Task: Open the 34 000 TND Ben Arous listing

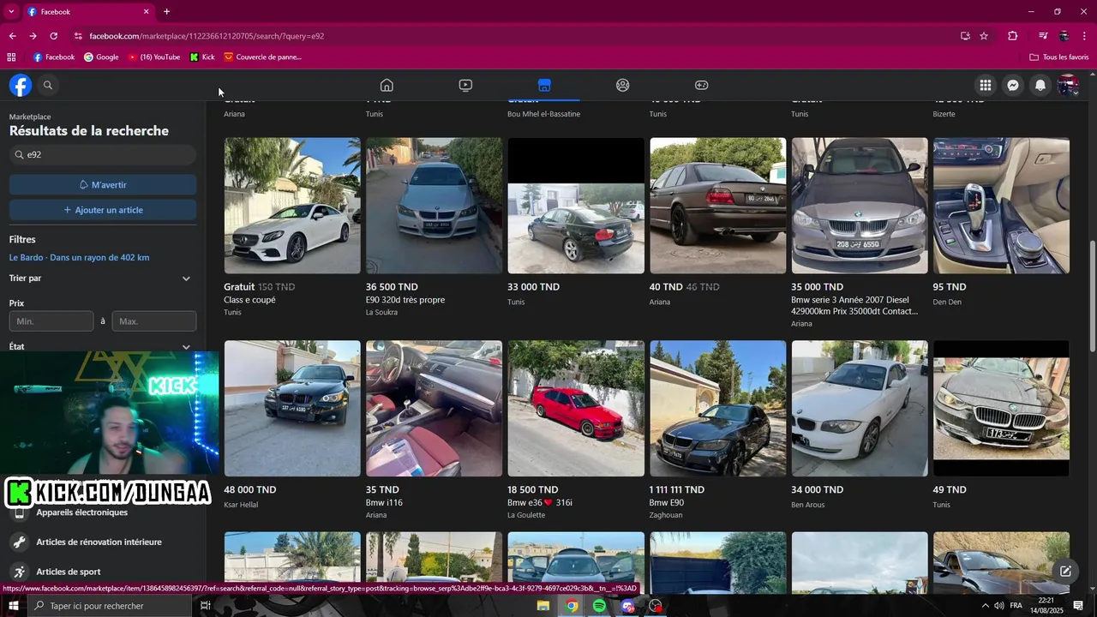Action: pyautogui.click(x=860, y=409)
